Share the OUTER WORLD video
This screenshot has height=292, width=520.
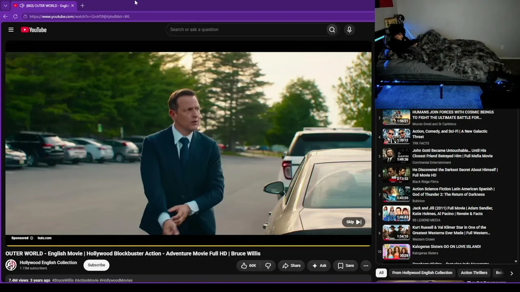pyautogui.click(x=291, y=266)
